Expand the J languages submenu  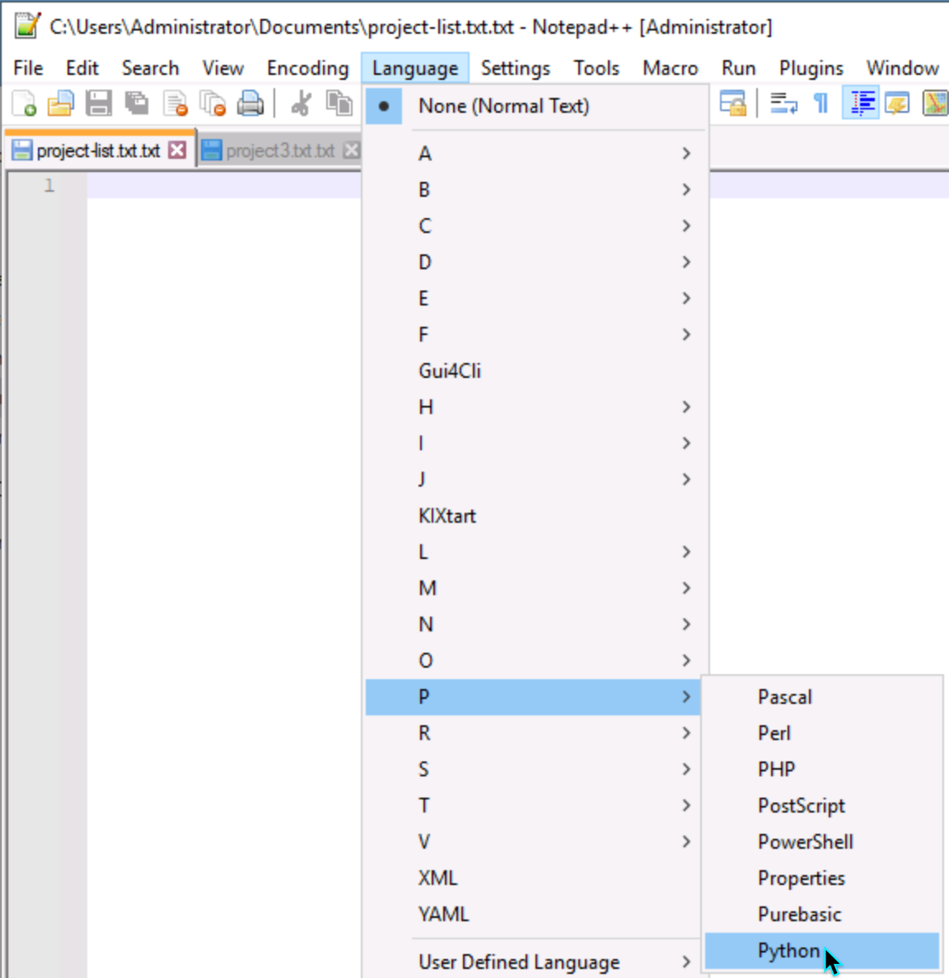(535, 479)
